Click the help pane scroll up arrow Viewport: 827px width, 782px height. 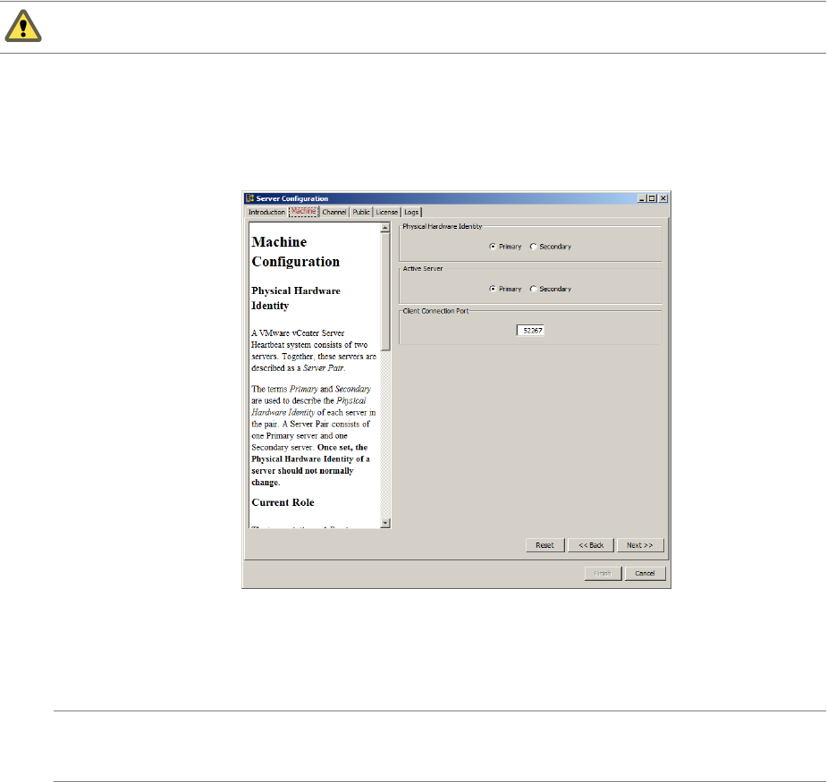pos(385,228)
